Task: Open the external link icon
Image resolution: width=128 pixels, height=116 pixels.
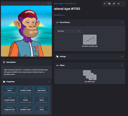Action: tap(114, 4)
